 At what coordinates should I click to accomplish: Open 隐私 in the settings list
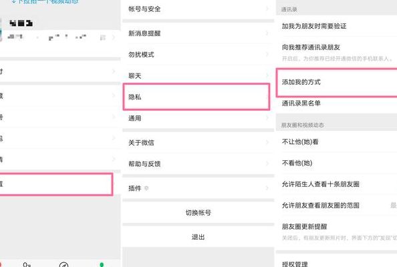pyautogui.click(x=196, y=97)
